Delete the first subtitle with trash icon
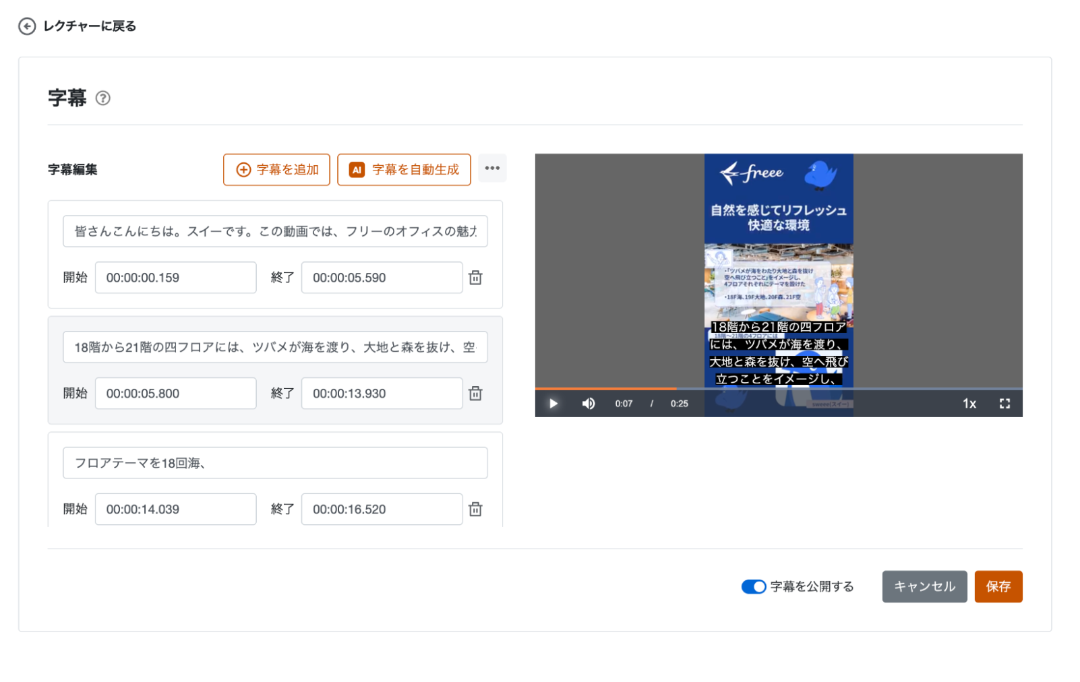 tap(475, 278)
